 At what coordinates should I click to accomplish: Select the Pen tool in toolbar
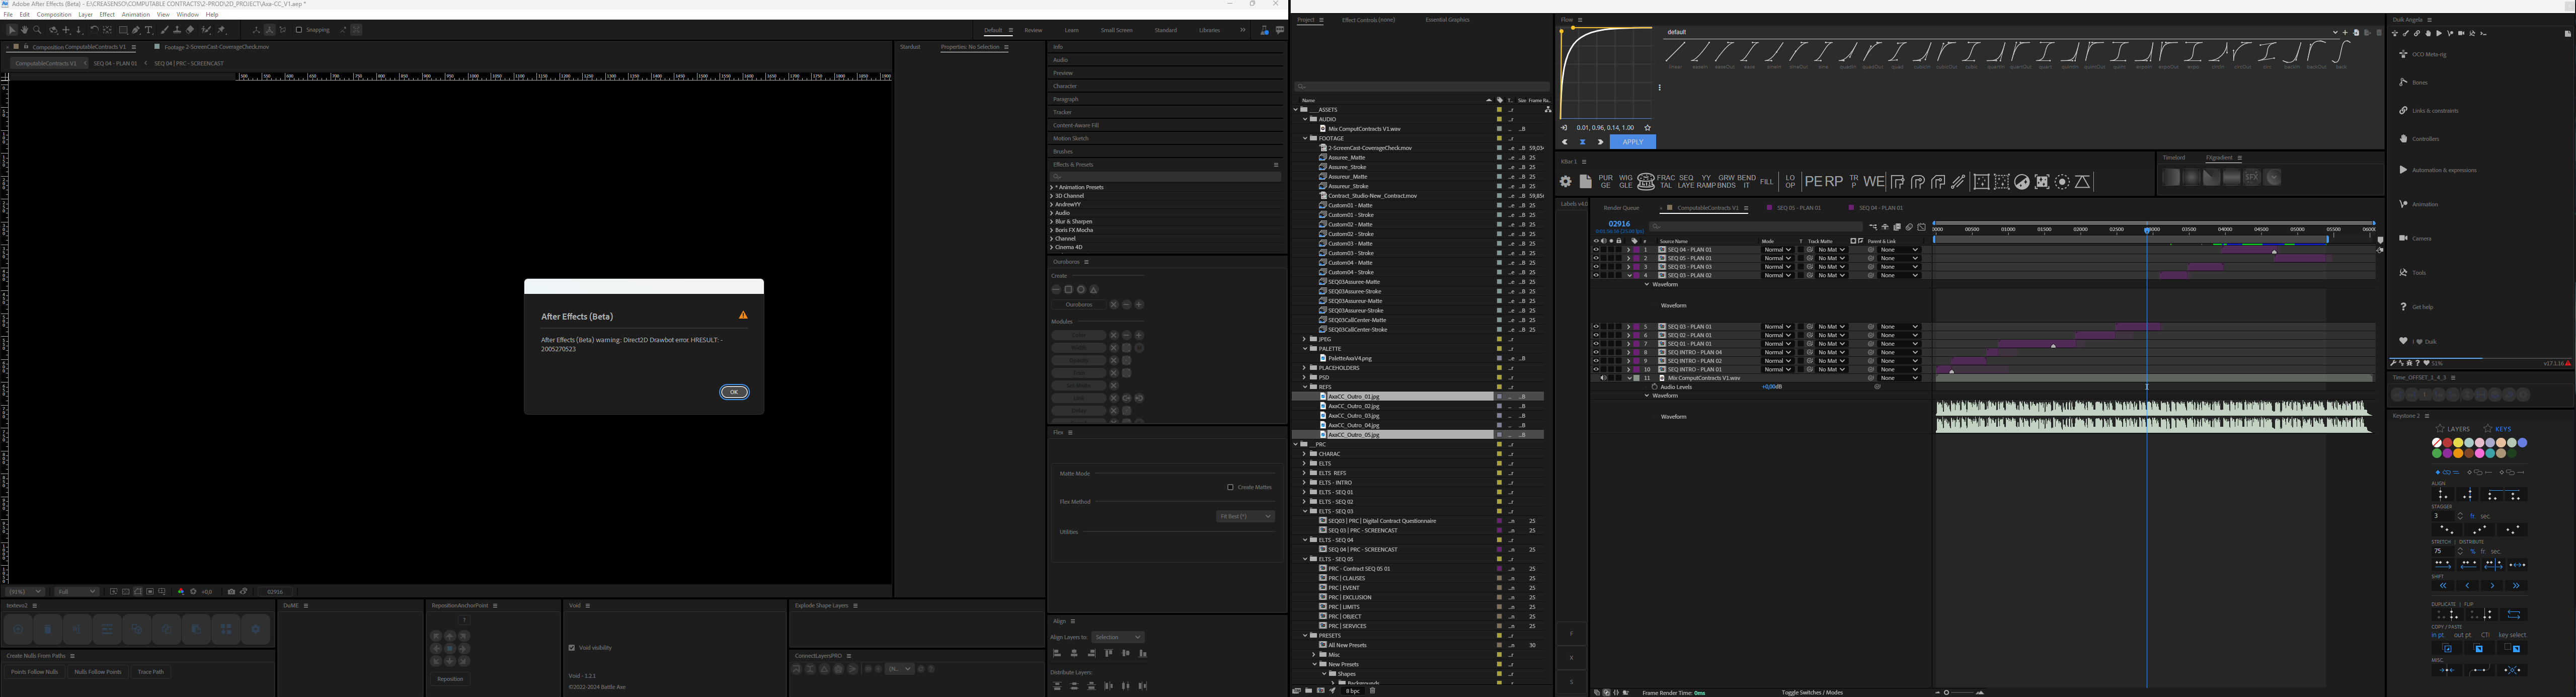[136, 30]
